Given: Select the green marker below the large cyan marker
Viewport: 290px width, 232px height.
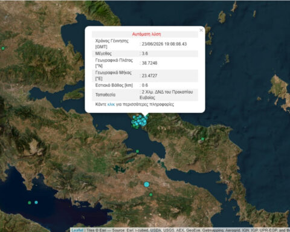Looking at the screenshot, I should point(150,195).
